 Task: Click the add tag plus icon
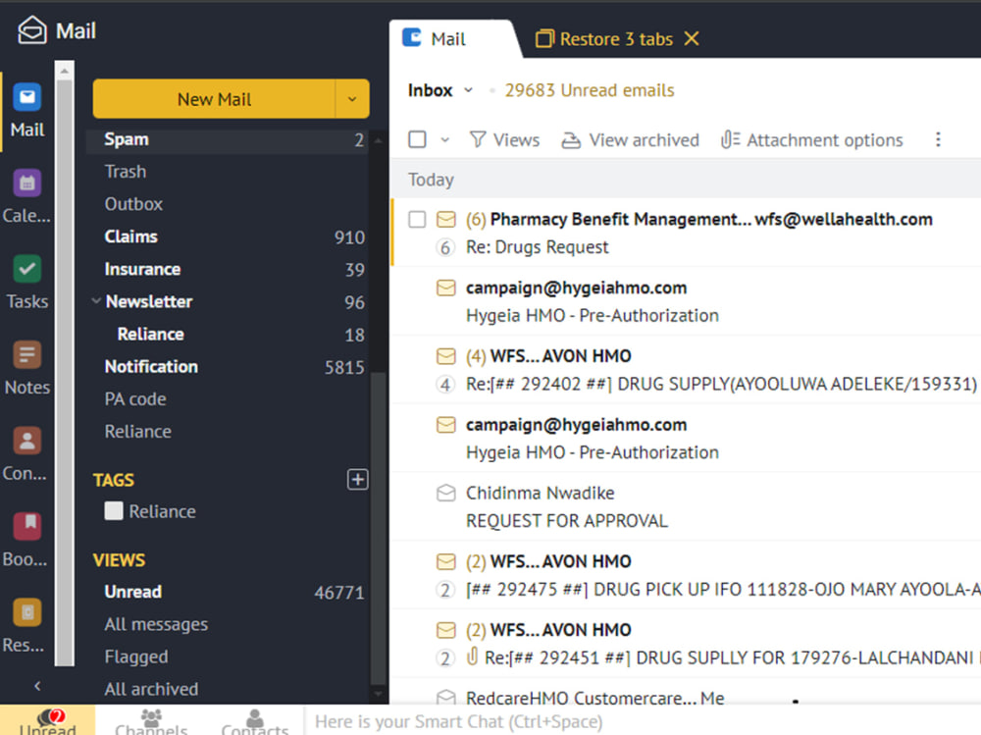pyautogui.click(x=357, y=480)
